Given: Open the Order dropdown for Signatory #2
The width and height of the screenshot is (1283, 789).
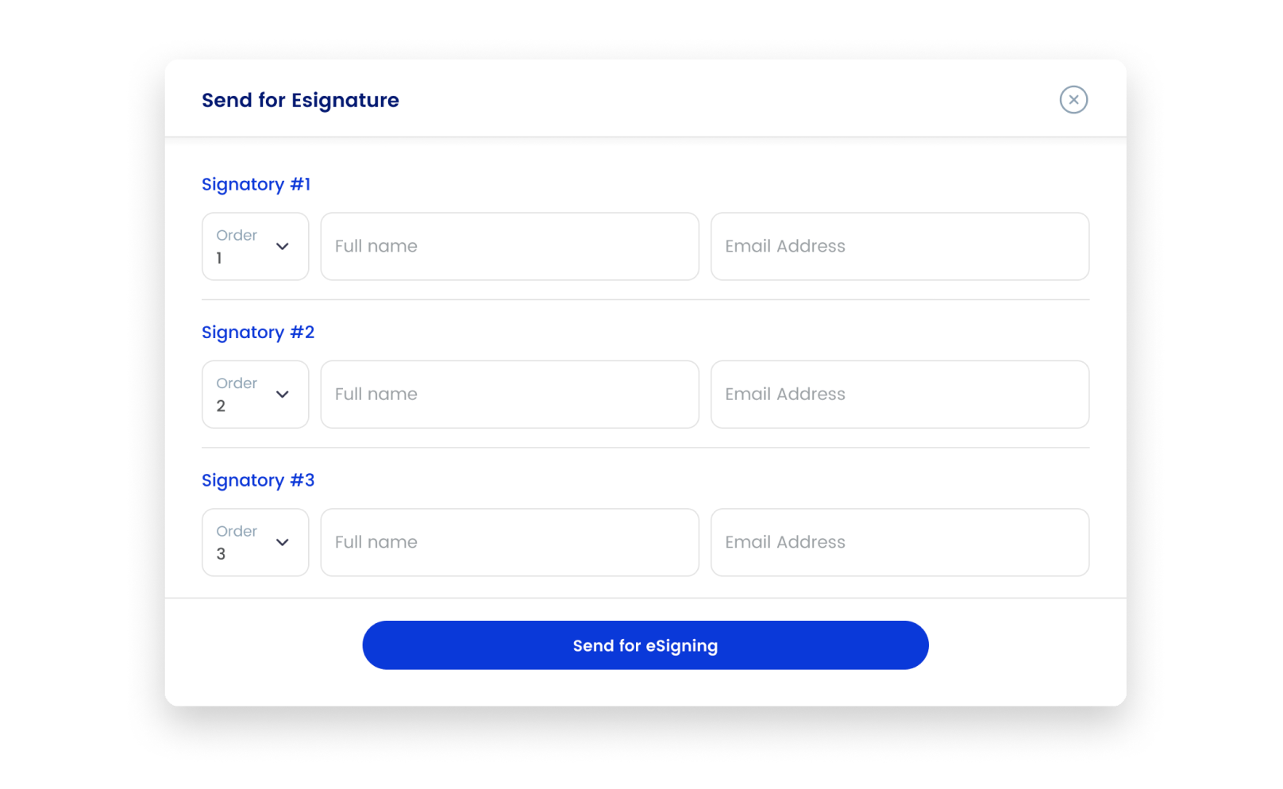Looking at the screenshot, I should [x=255, y=394].
